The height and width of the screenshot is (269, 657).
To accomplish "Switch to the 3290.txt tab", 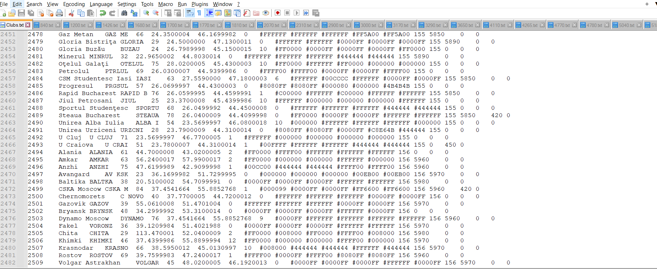I will coord(433,25).
